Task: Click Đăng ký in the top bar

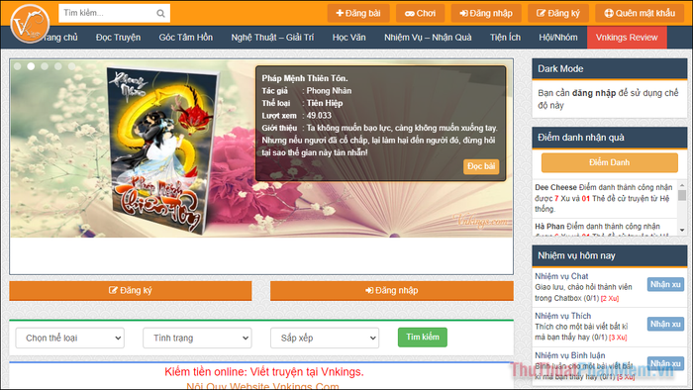Action: pyautogui.click(x=558, y=13)
